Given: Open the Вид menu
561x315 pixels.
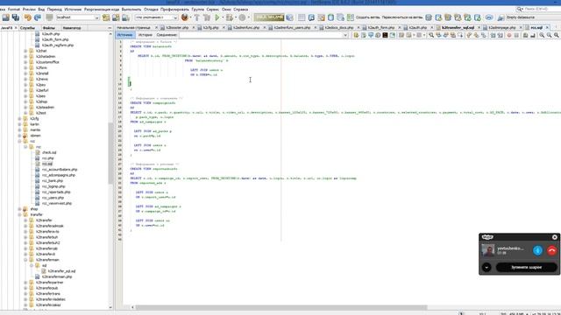Looking at the screenshot, I should 41,10.
